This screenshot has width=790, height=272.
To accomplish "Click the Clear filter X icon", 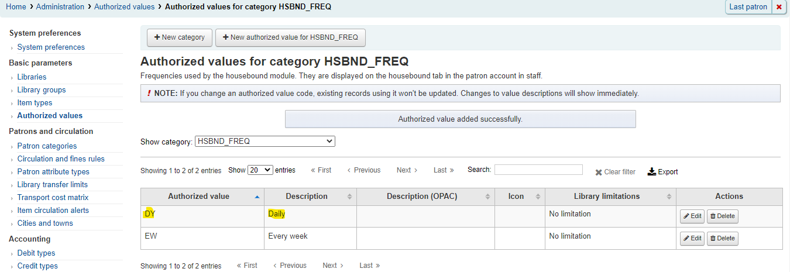I will (599, 172).
